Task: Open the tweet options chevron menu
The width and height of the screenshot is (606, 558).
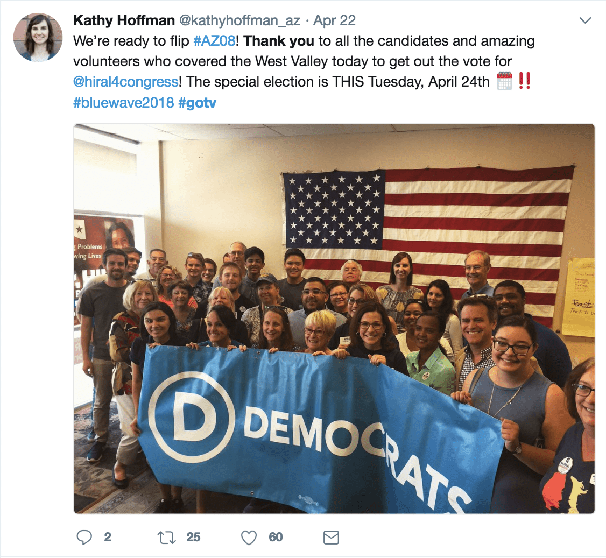Action: [x=586, y=20]
